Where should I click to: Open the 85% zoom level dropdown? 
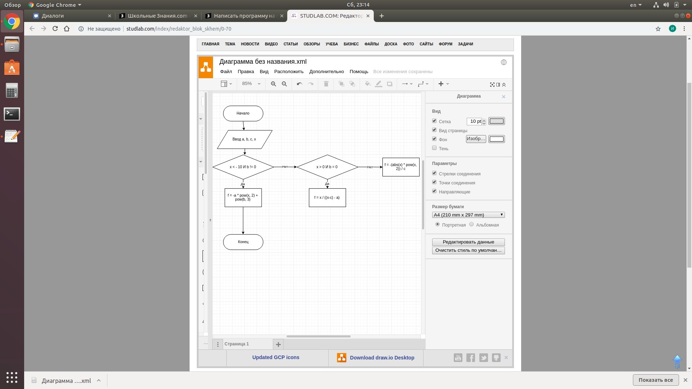pyautogui.click(x=251, y=84)
